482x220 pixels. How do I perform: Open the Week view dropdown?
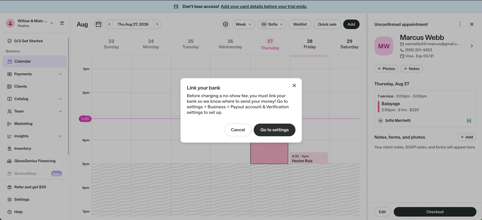point(244,24)
